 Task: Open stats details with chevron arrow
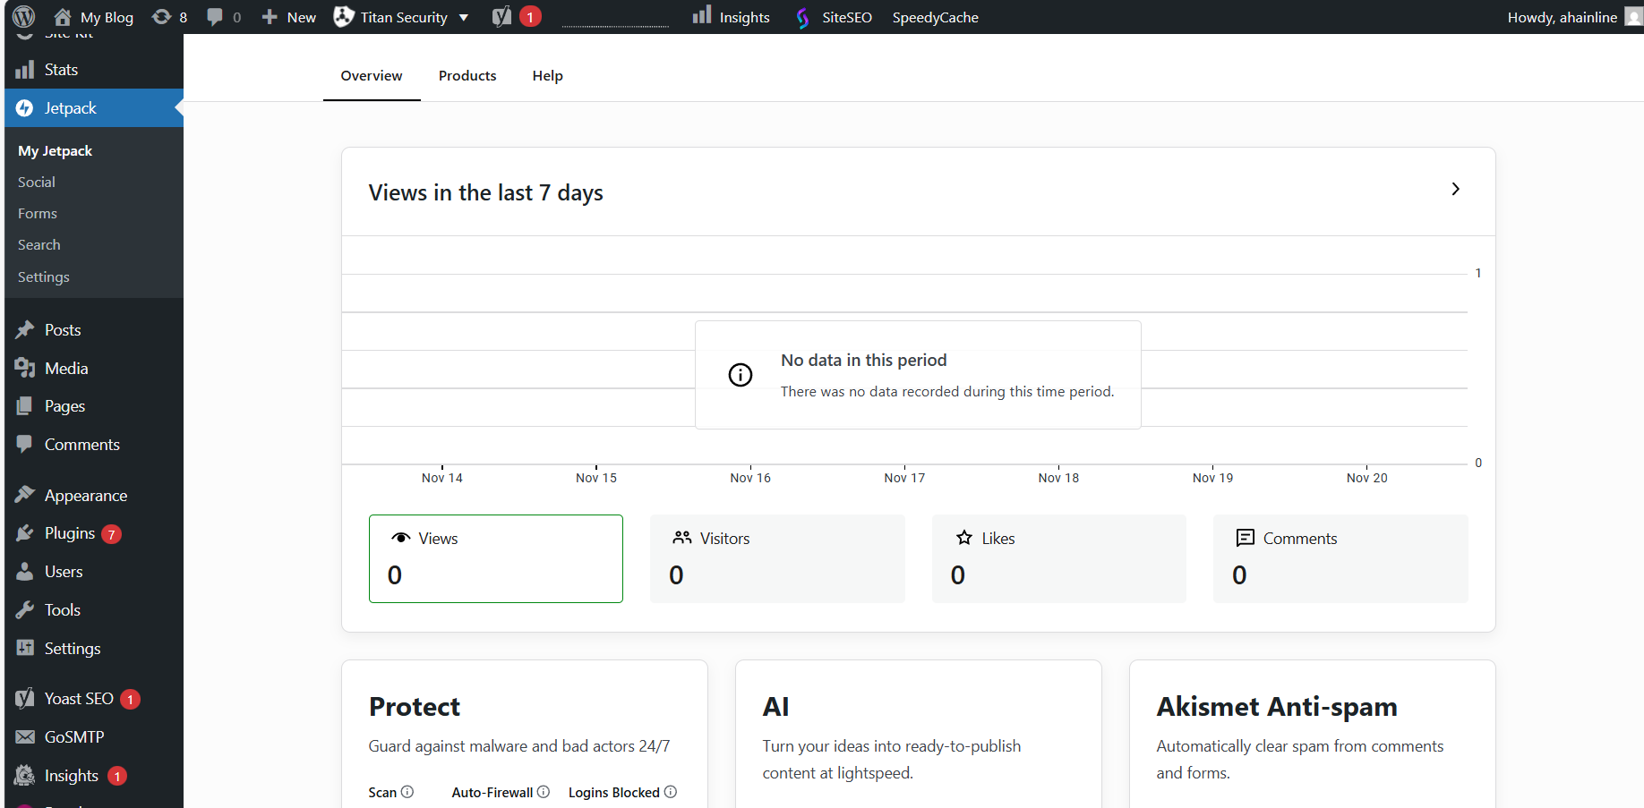click(1455, 190)
